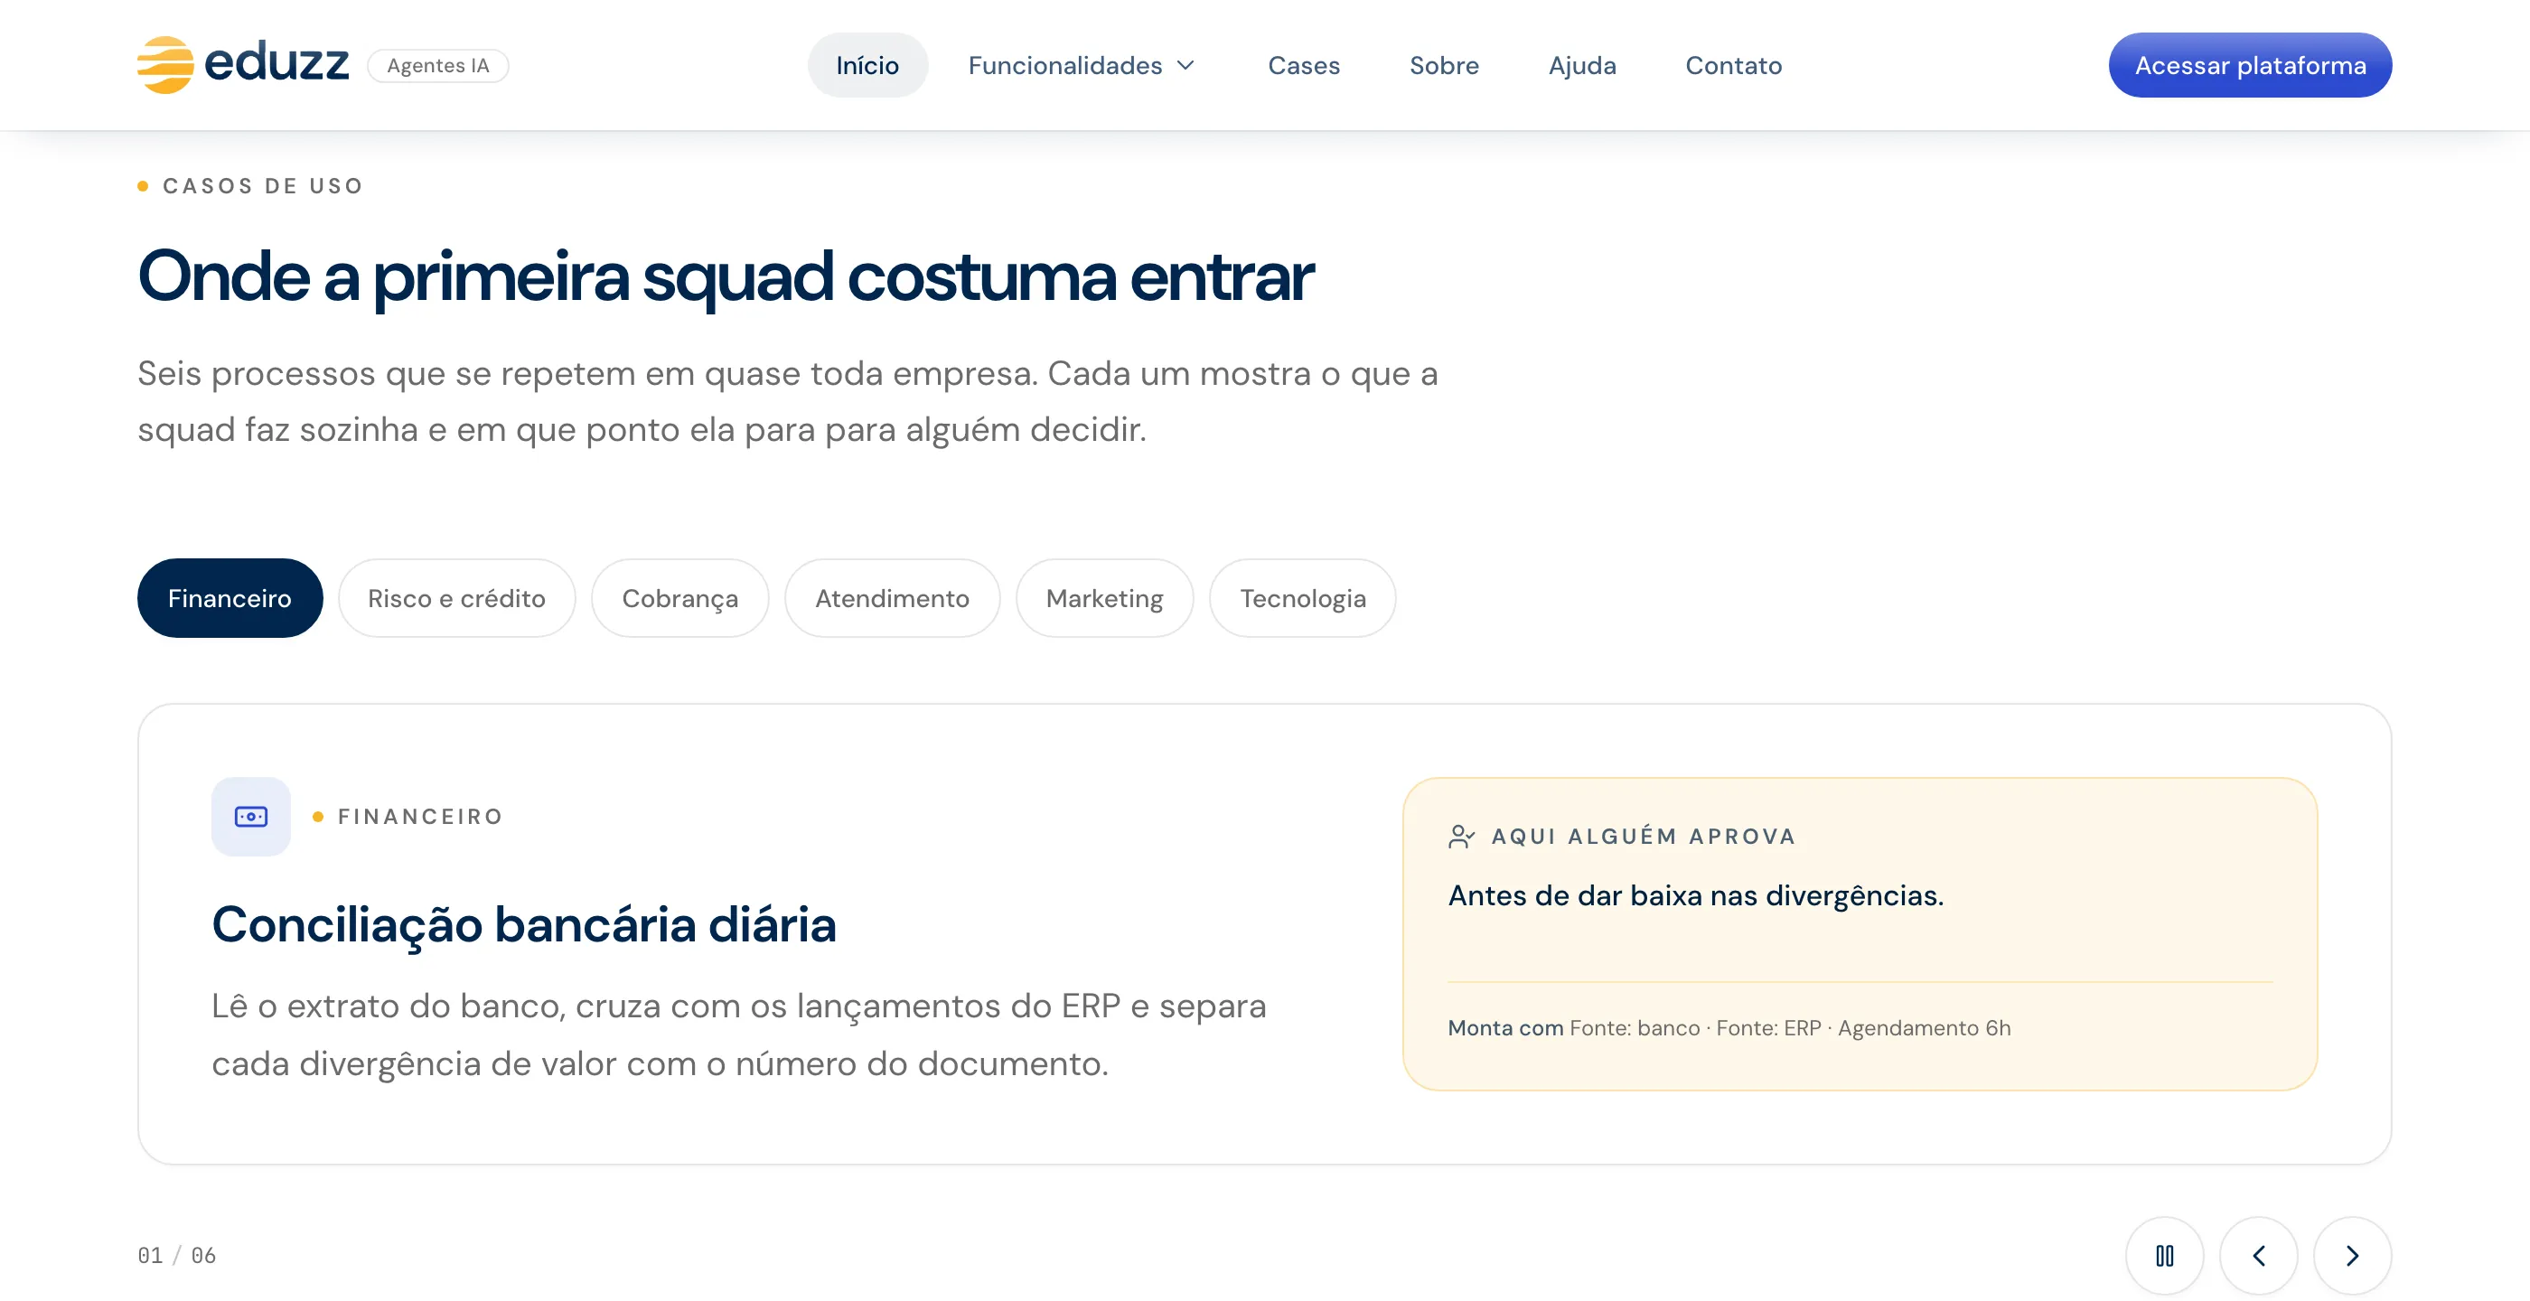This screenshot has height=1301, width=2530.
Task: Pause the carousel autoplay
Action: click(2165, 1256)
